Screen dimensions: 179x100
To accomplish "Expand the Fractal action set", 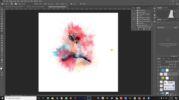I will pyautogui.click(x=136, y=16).
